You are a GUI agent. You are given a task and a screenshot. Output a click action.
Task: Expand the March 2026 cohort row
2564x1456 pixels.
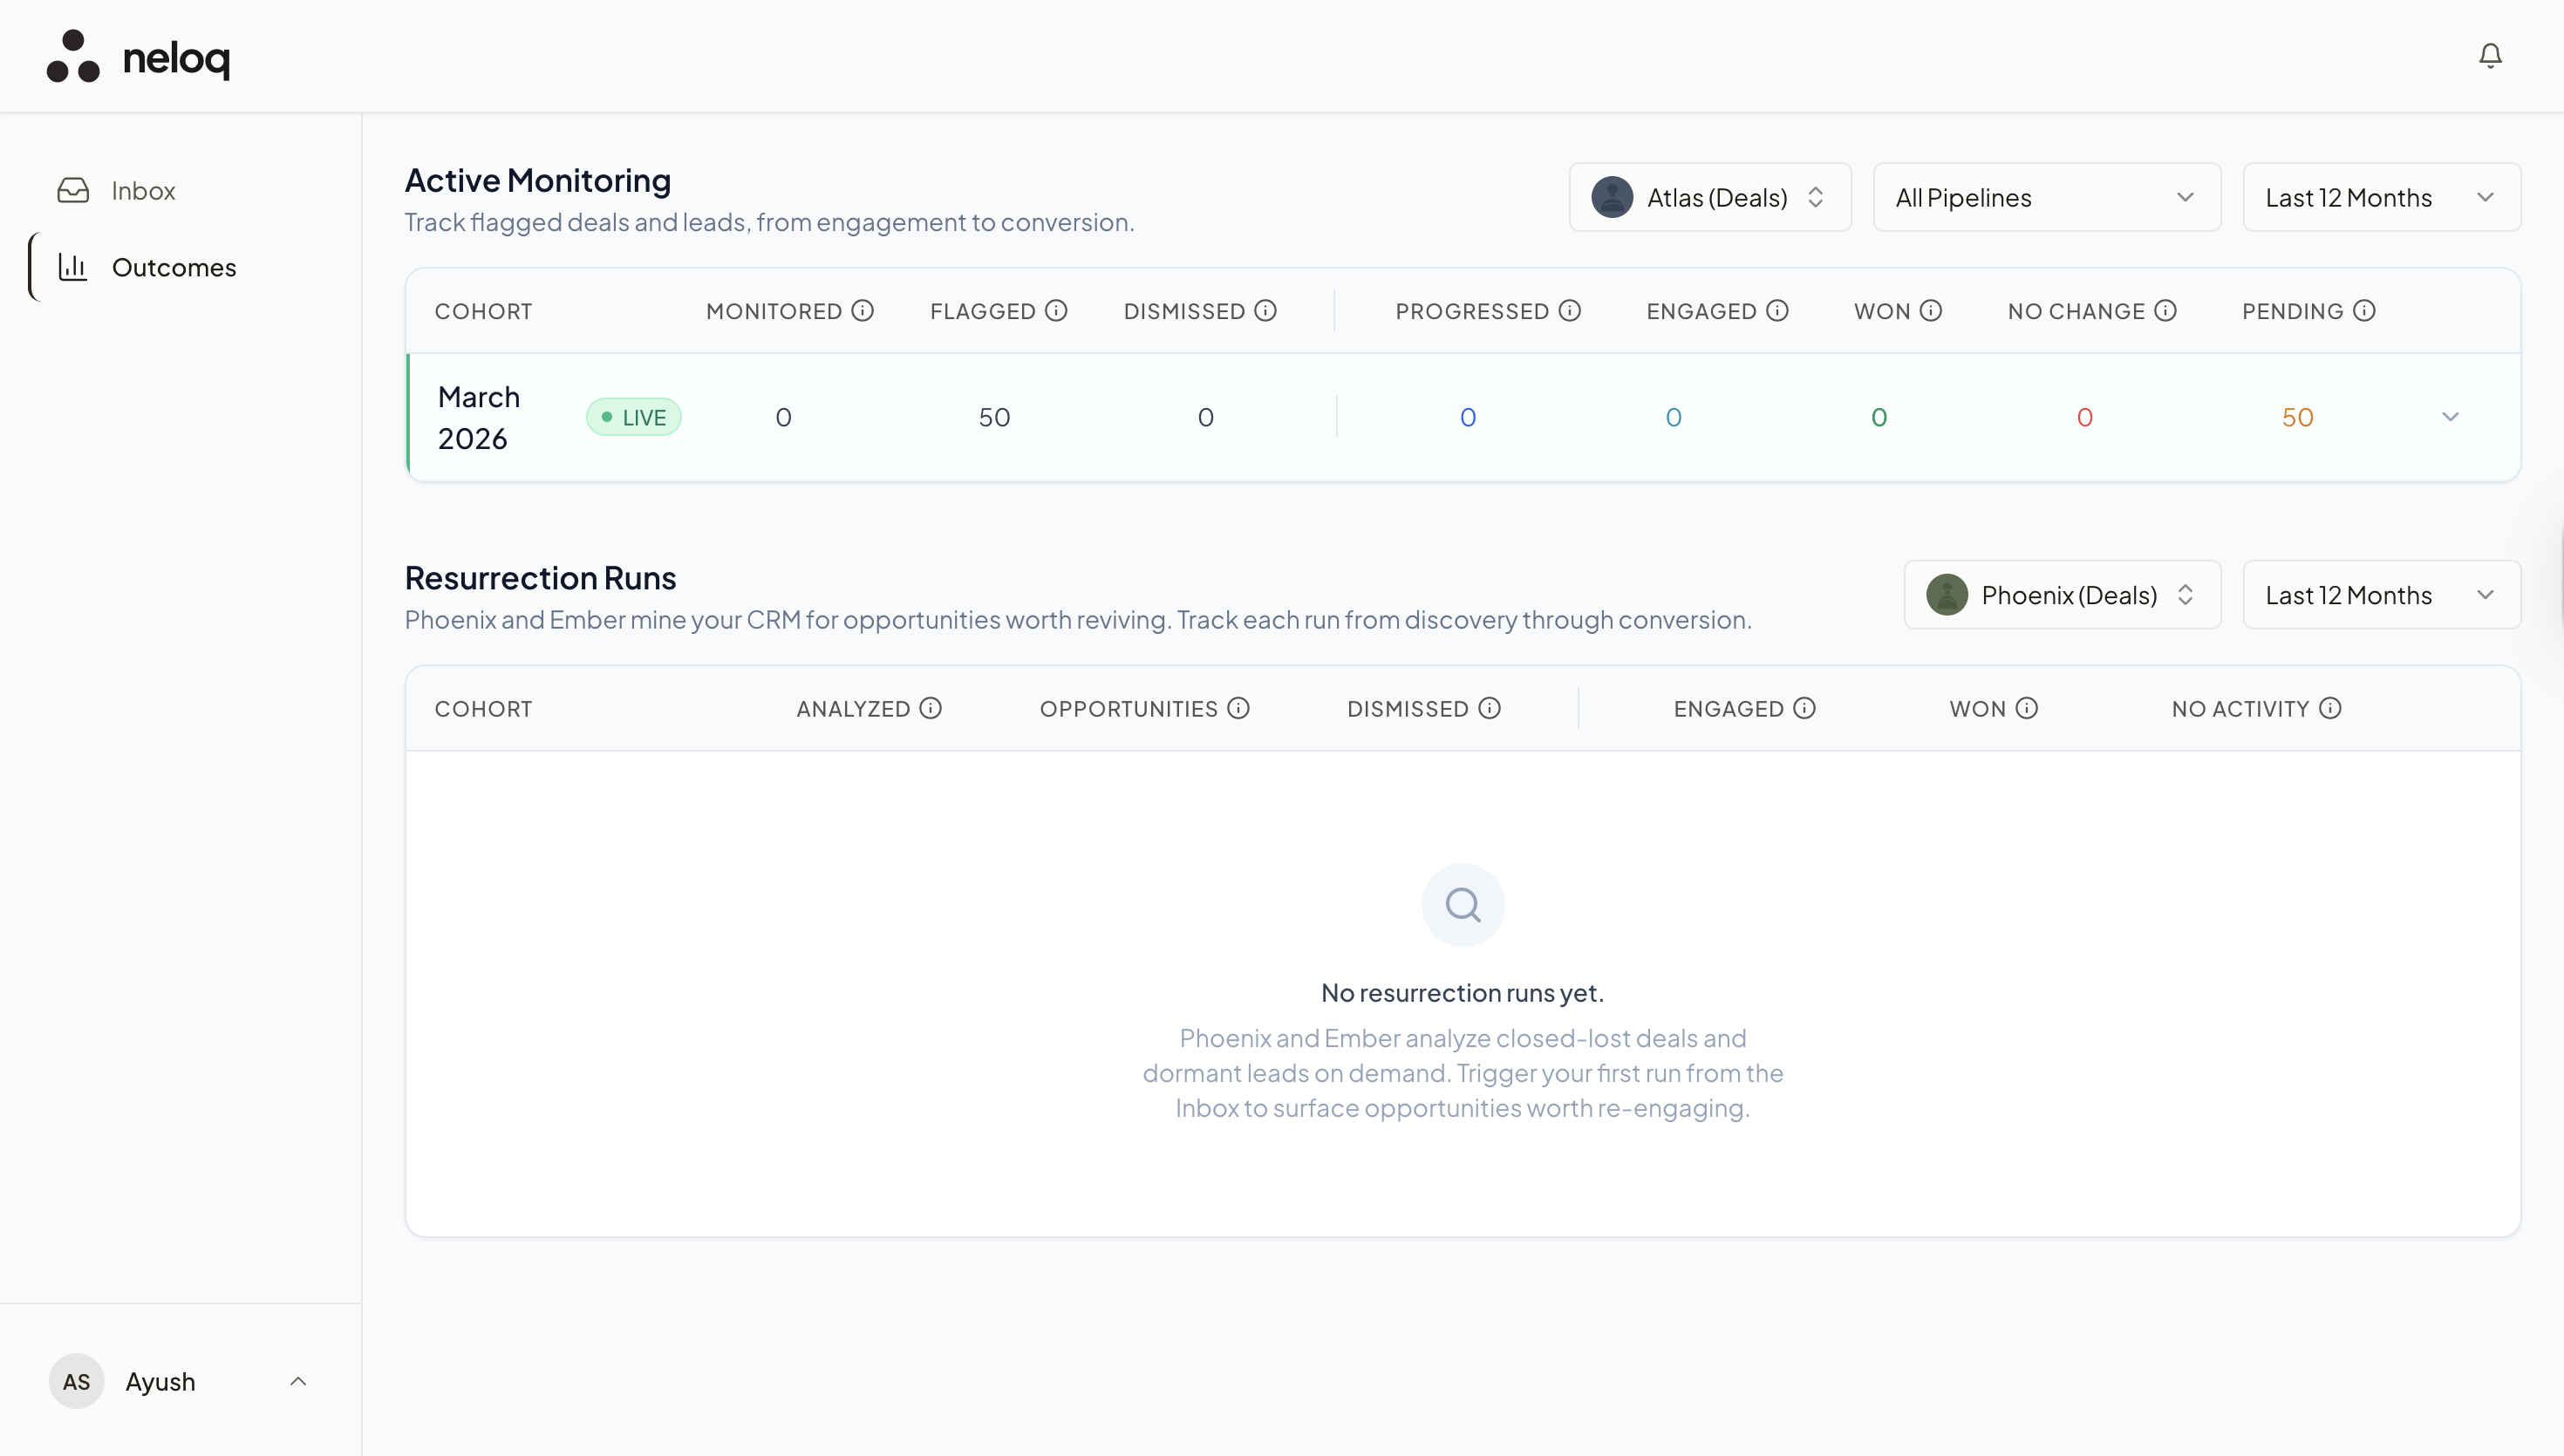pyautogui.click(x=2450, y=417)
